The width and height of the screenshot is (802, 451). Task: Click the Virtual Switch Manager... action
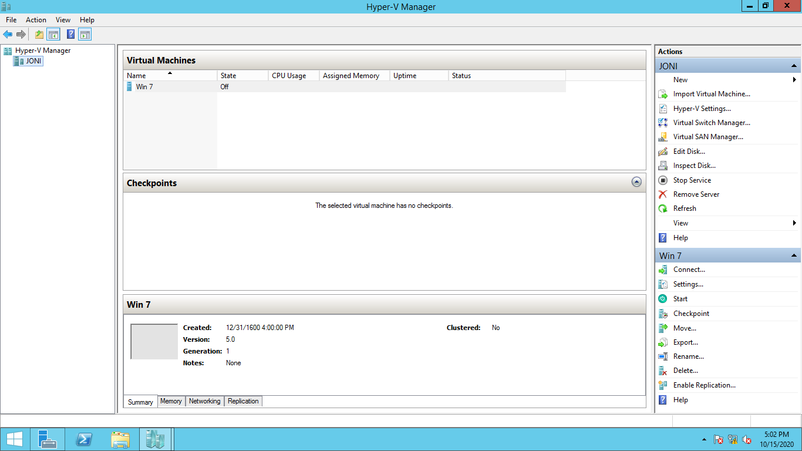click(712, 123)
